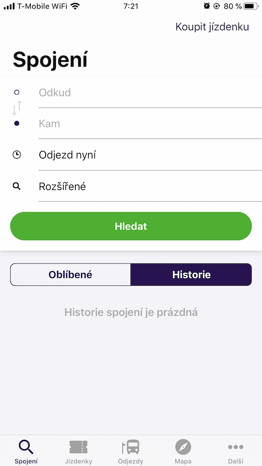262x466 pixels.
Task: Tap the clock icon beside Odjezd nyní
Action: [17, 155]
